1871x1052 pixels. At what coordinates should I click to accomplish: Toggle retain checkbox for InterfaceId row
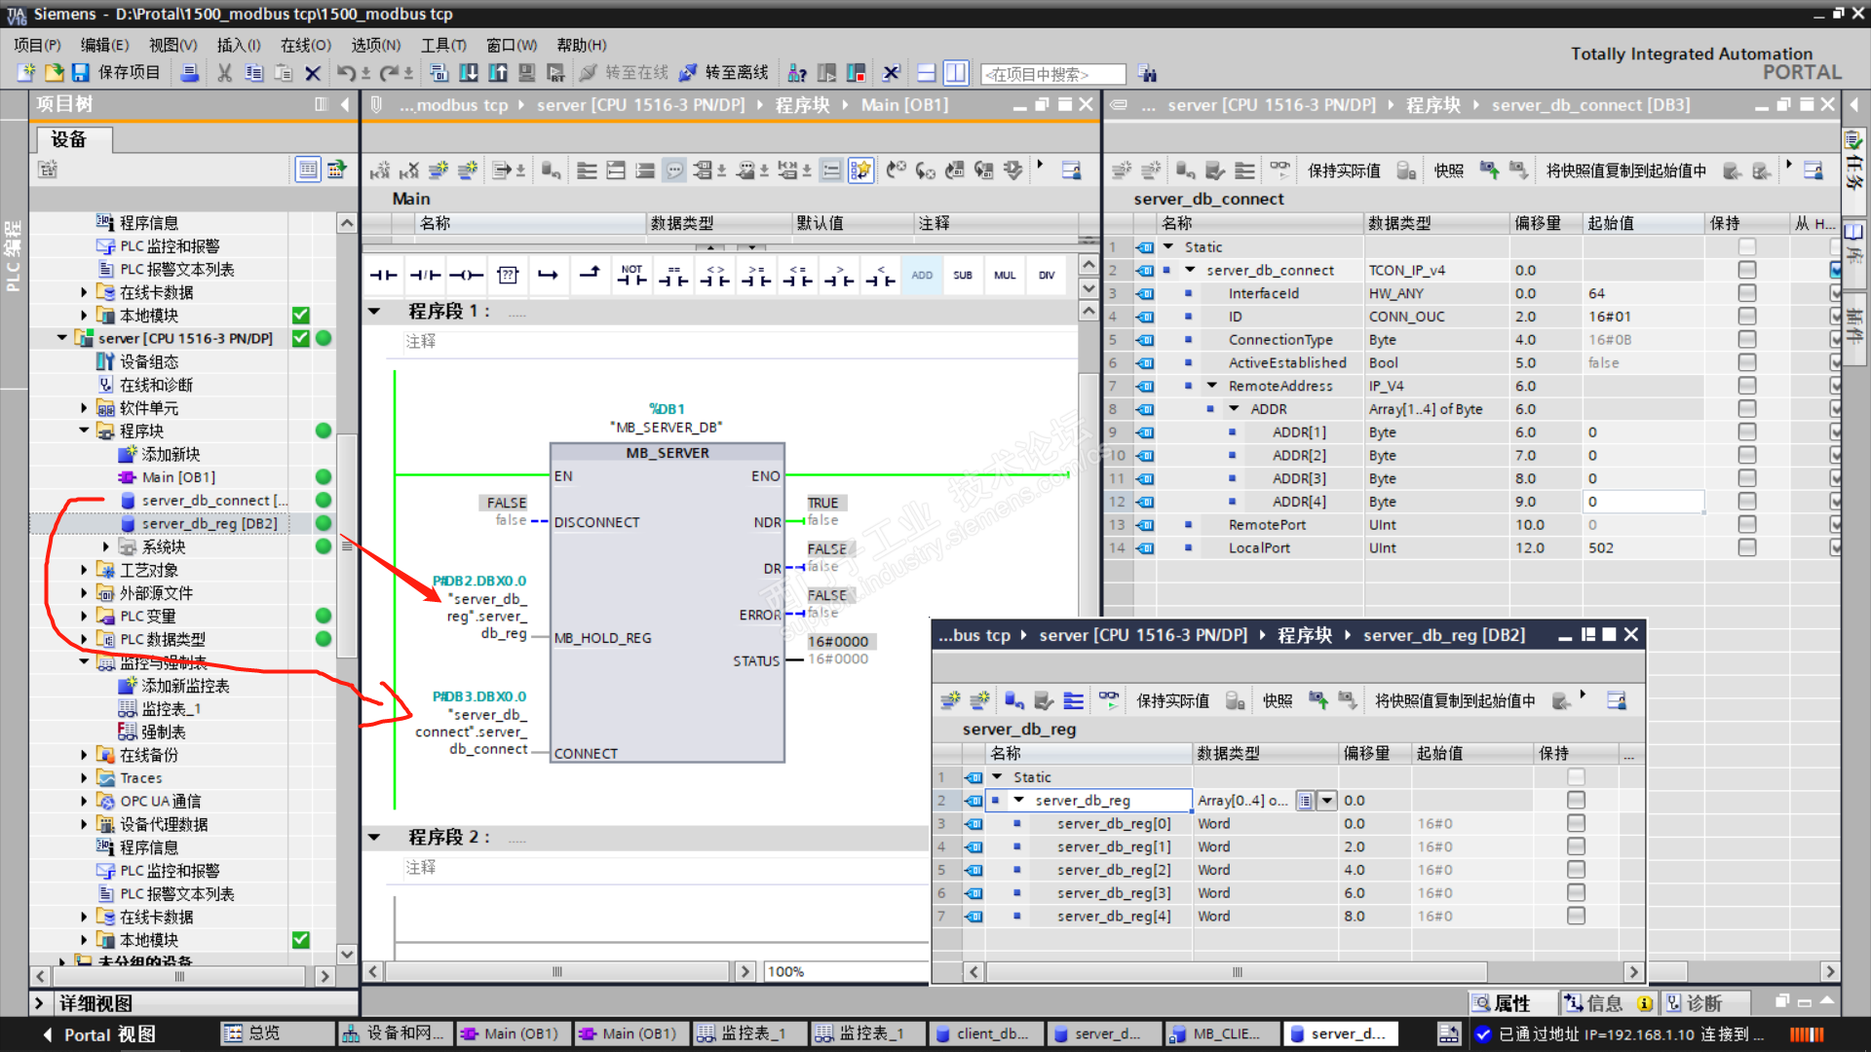1746,293
